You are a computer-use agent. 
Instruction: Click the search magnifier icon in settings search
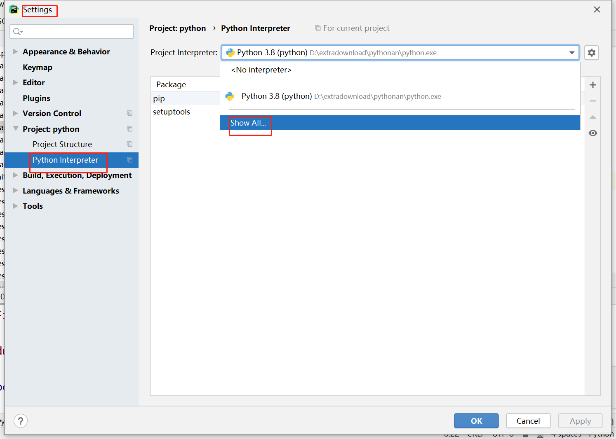coord(17,32)
